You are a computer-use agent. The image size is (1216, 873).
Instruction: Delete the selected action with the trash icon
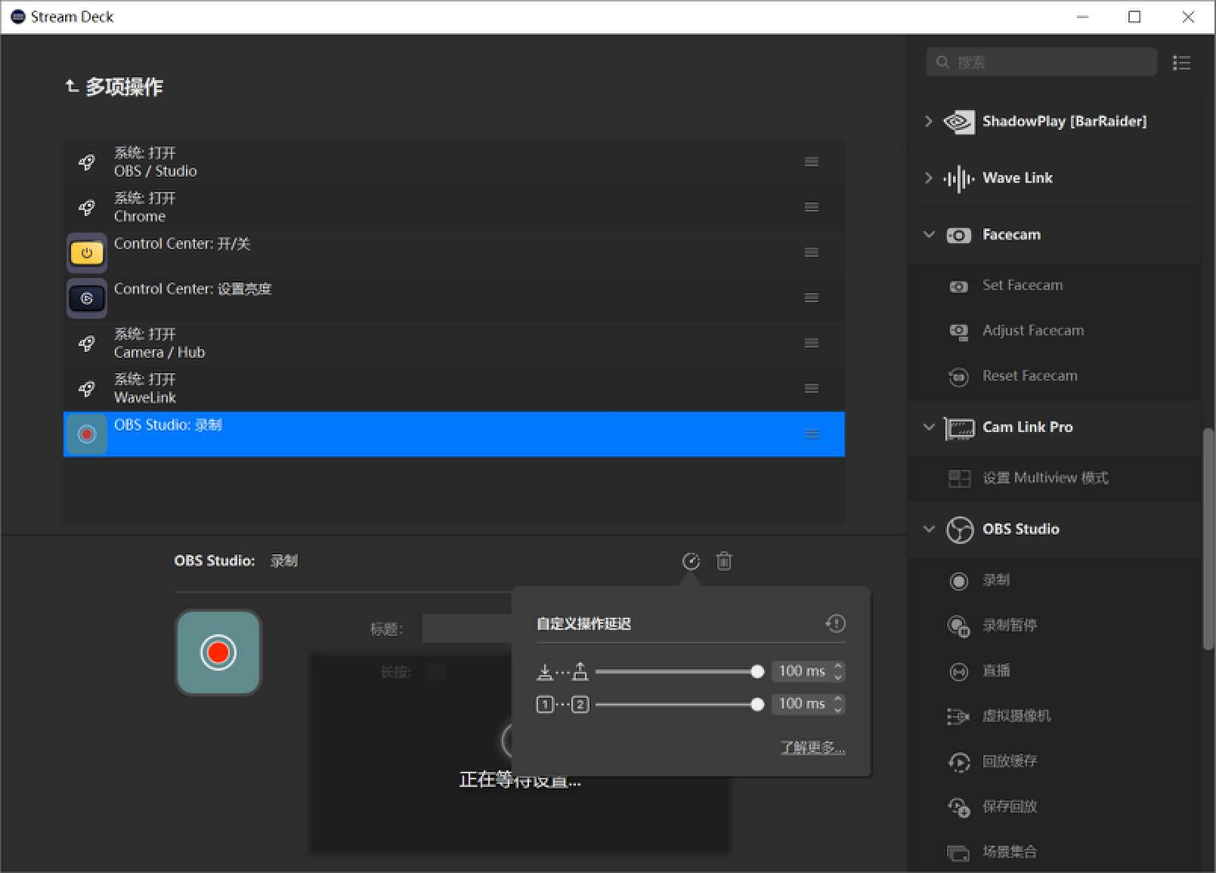tap(724, 561)
